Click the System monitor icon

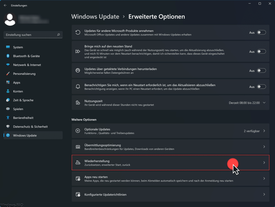coord(8,47)
